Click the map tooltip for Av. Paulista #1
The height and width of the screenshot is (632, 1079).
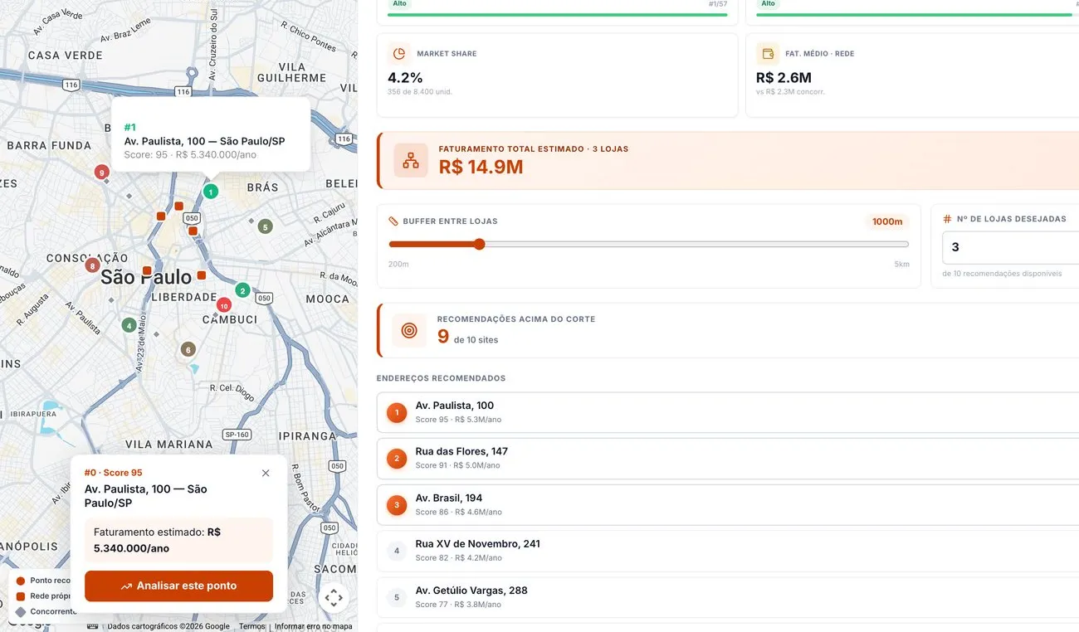coord(211,134)
